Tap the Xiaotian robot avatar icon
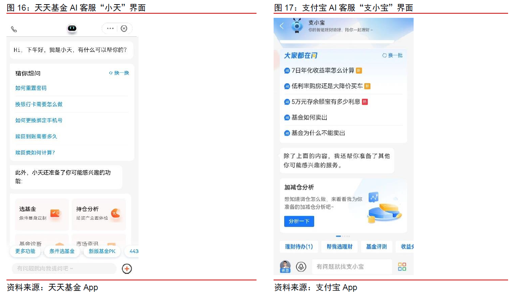510x294 pixels. pos(72,28)
